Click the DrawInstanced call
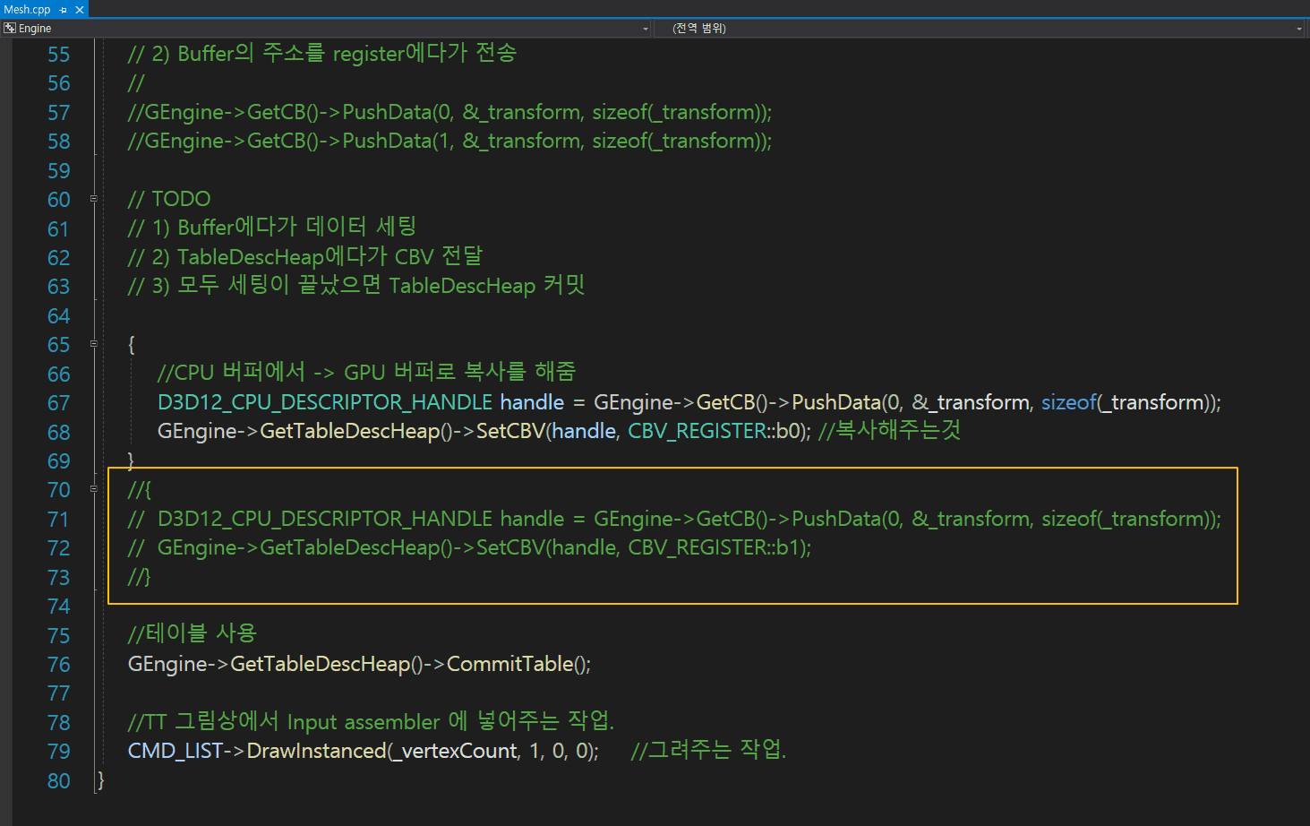Viewport: 1310px width, 826px height. click(316, 751)
